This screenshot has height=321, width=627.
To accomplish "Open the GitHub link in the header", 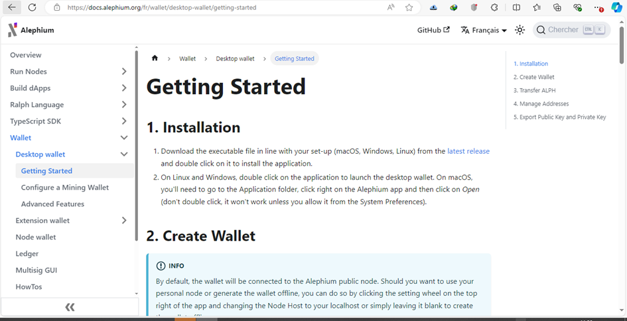I will click(x=433, y=30).
